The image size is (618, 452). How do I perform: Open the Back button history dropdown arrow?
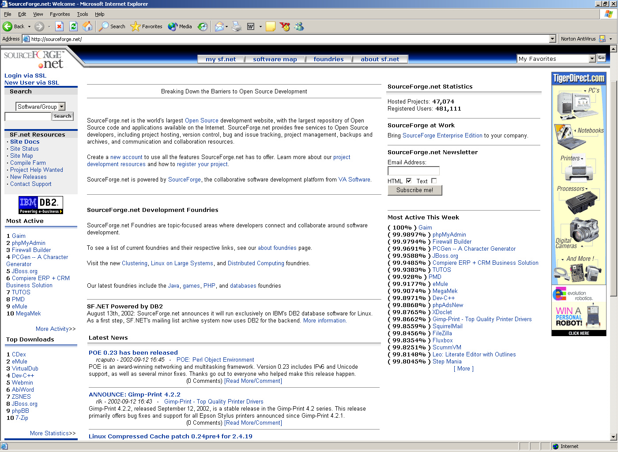(x=29, y=26)
